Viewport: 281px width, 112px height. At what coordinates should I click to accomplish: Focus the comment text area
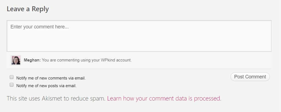[x=139, y=36]
